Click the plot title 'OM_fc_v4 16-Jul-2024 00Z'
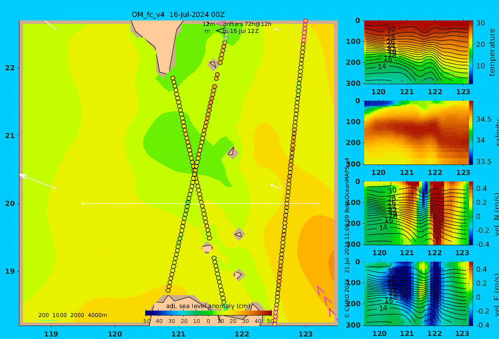 (178, 14)
